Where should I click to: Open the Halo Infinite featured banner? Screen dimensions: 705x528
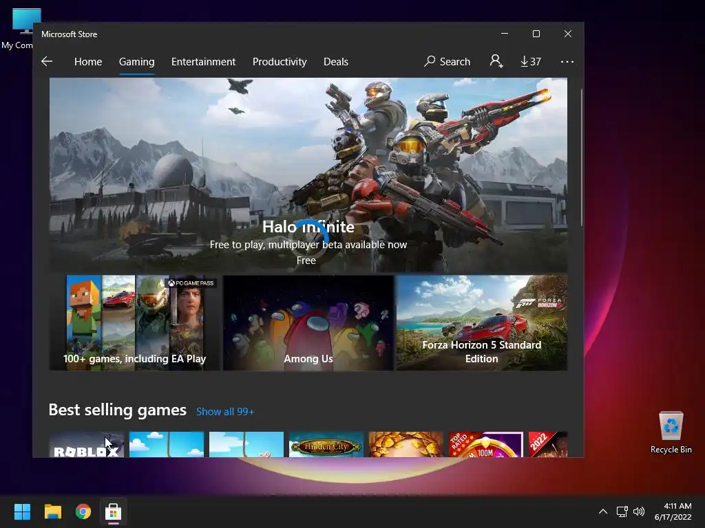coord(308,175)
